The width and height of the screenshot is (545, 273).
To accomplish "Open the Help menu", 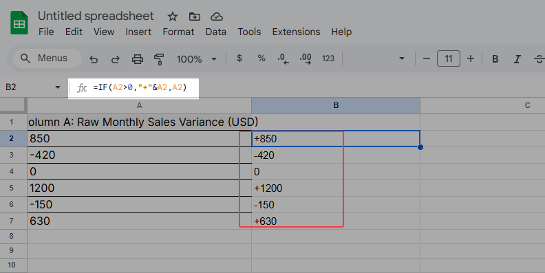I will click(x=341, y=32).
